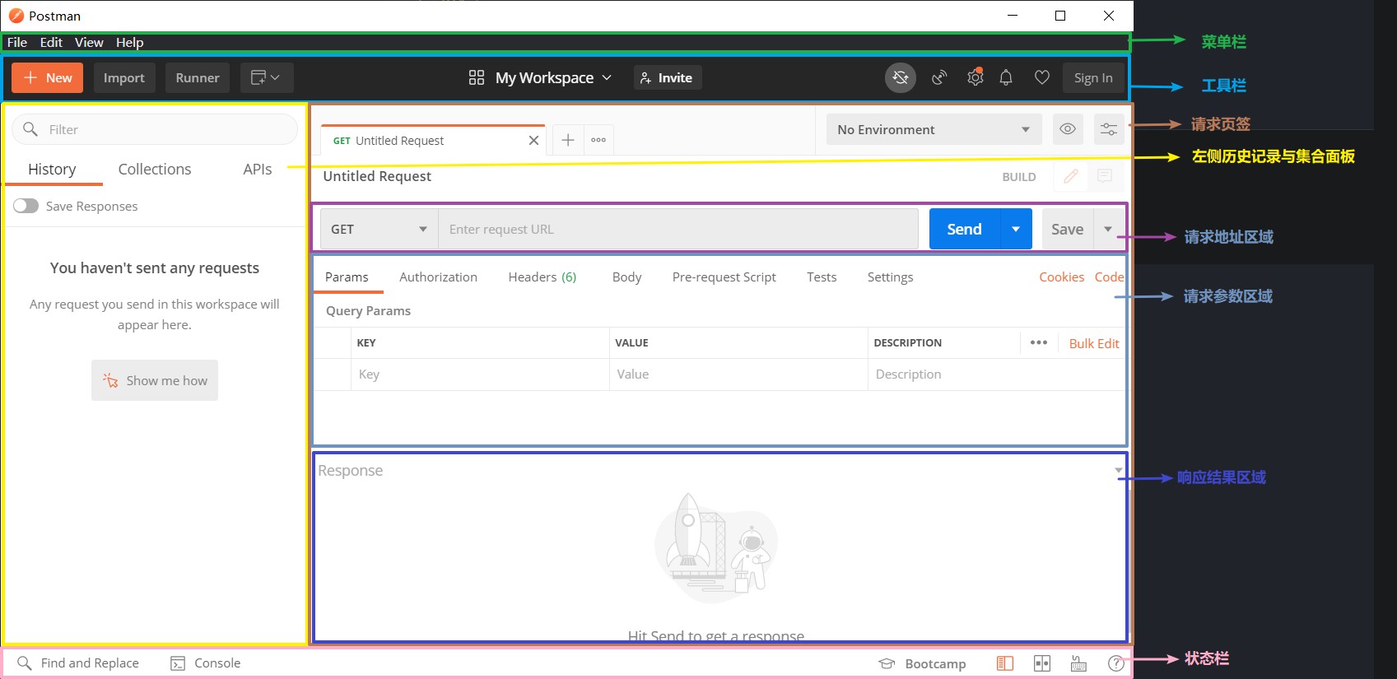
Task: Click the New button
Action: 48,77
